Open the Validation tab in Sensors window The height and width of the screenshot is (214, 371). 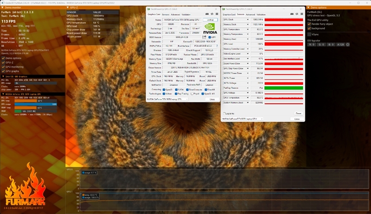(x=261, y=14)
